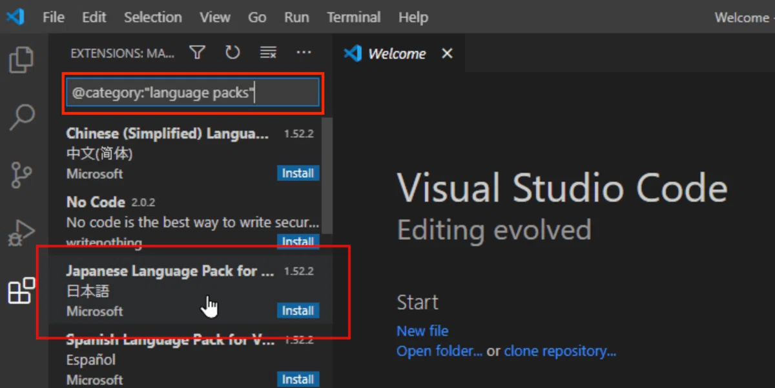Install the No Code extension
This screenshot has height=388, width=775.
(298, 242)
